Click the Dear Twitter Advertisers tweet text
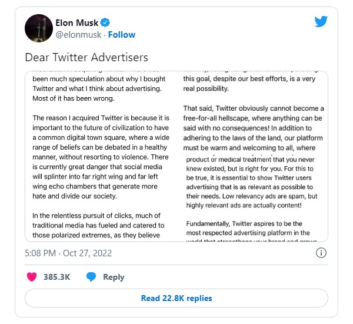This screenshot has width=353, height=324. [86, 58]
